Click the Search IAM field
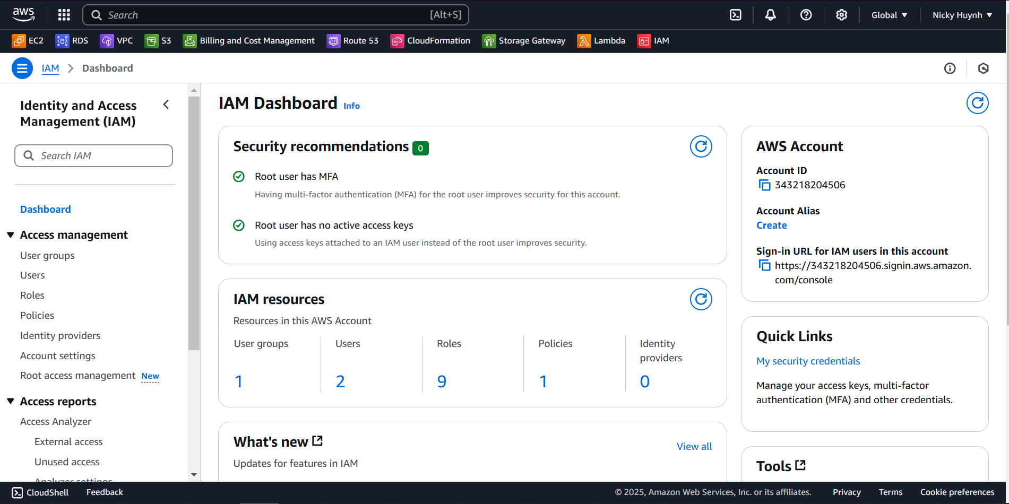Viewport: 1009px width, 504px height. 93,156
